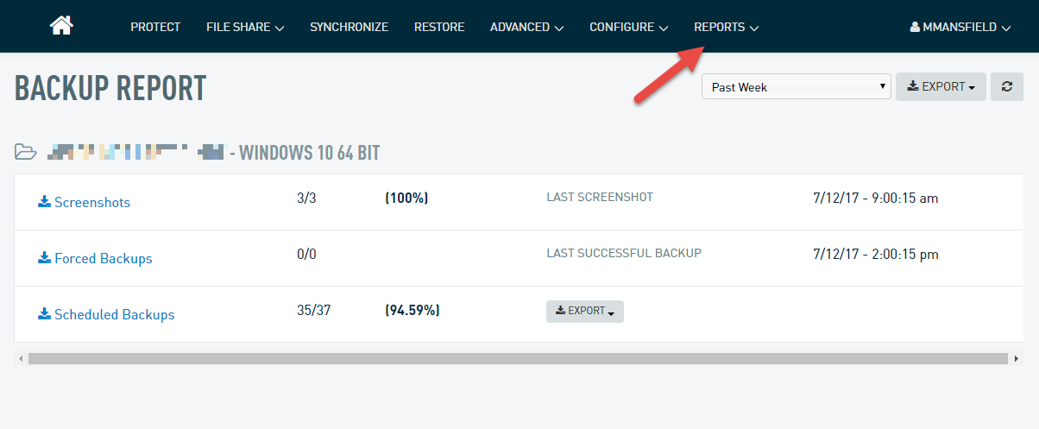Click the horizontal scrollbar right arrow
The height and width of the screenshot is (429, 1039).
pyautogui.click(x=1017, y=358)
